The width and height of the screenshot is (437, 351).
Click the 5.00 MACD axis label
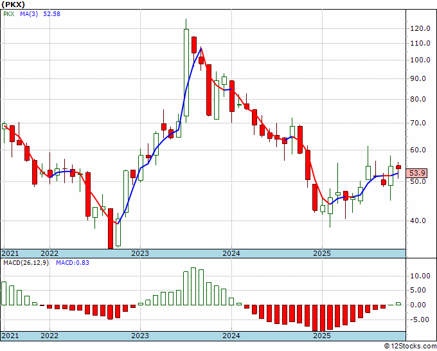[x=418, y=291]
